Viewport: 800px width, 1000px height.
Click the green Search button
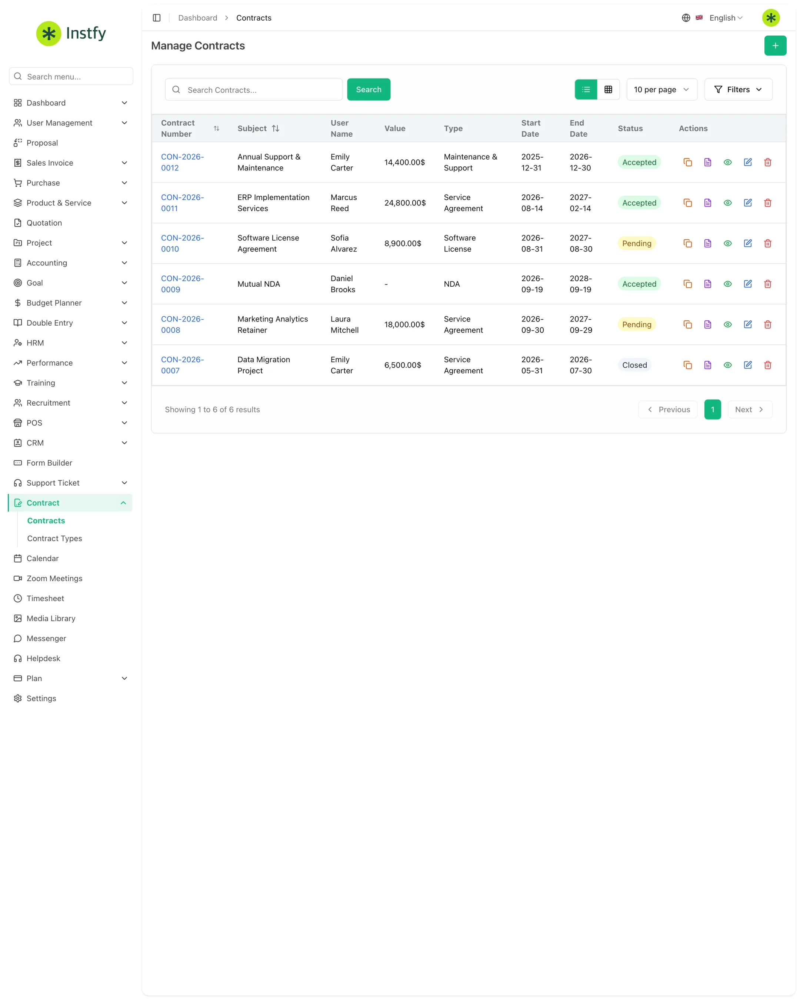click(x=368, y=90)
